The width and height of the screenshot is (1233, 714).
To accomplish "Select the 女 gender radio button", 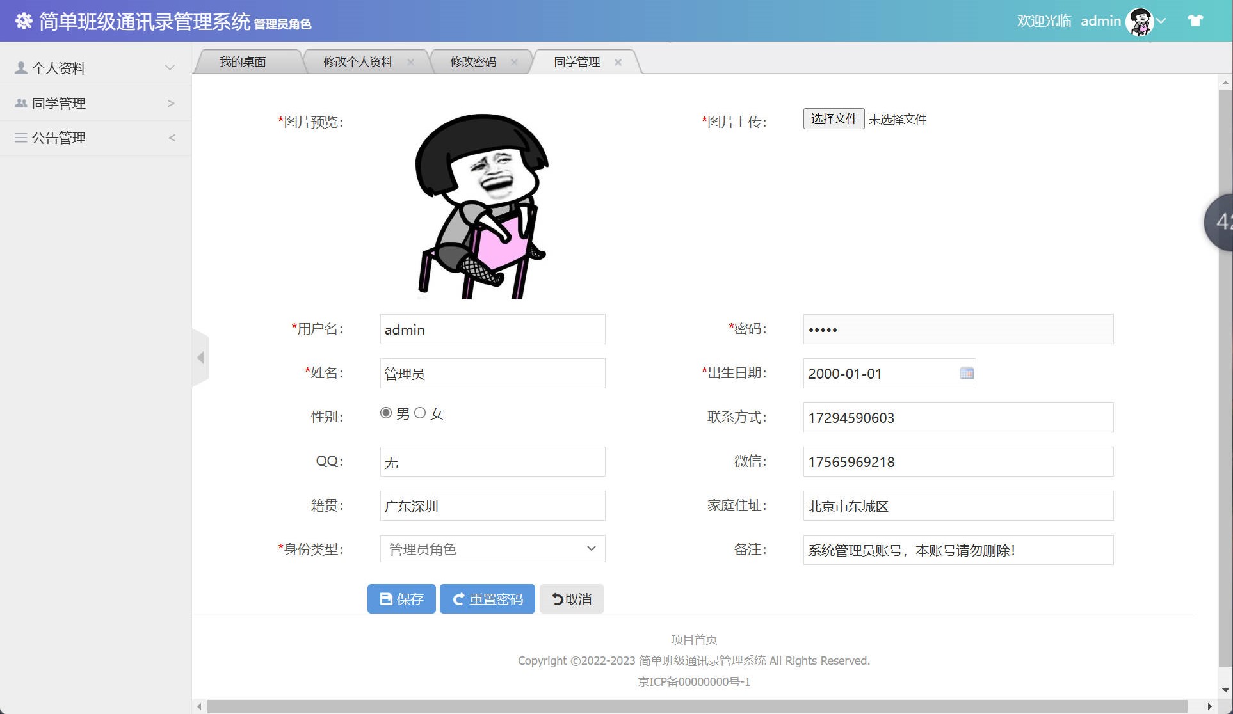I will tap(420, 413).
